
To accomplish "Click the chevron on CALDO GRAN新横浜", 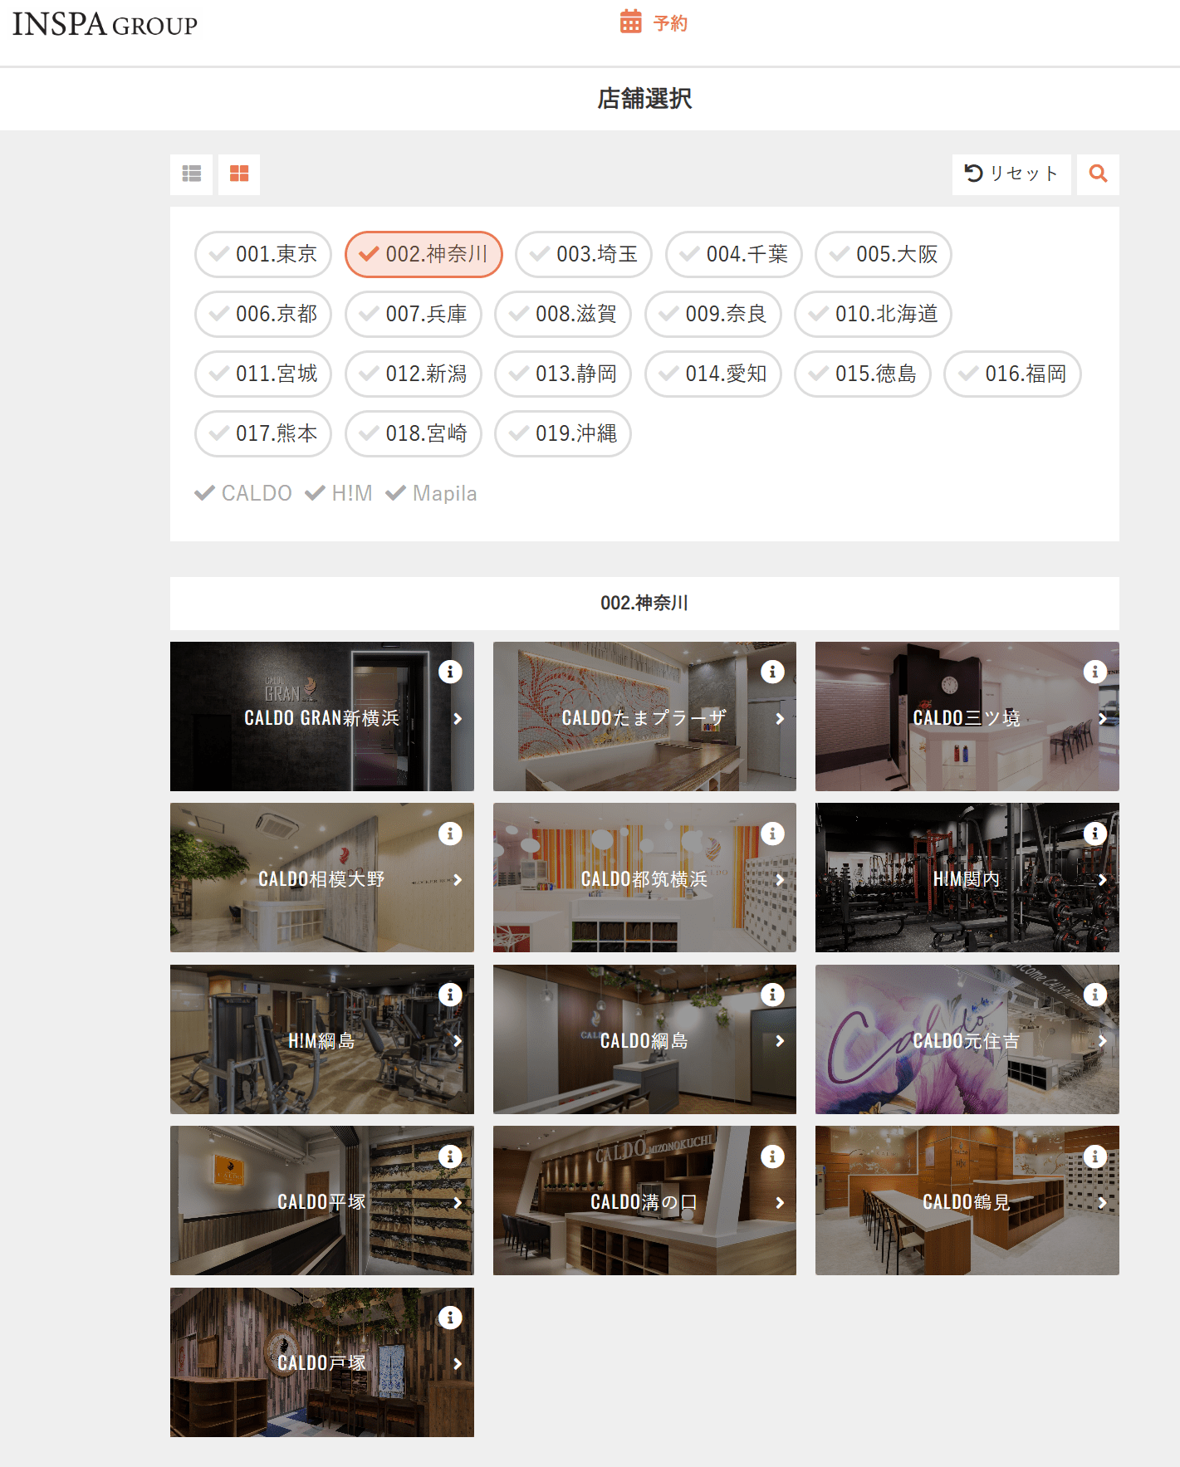I will [x=458, y=718].
